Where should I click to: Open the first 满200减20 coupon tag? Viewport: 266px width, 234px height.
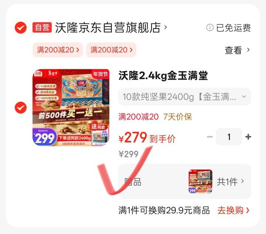click(x=58, y=50)
